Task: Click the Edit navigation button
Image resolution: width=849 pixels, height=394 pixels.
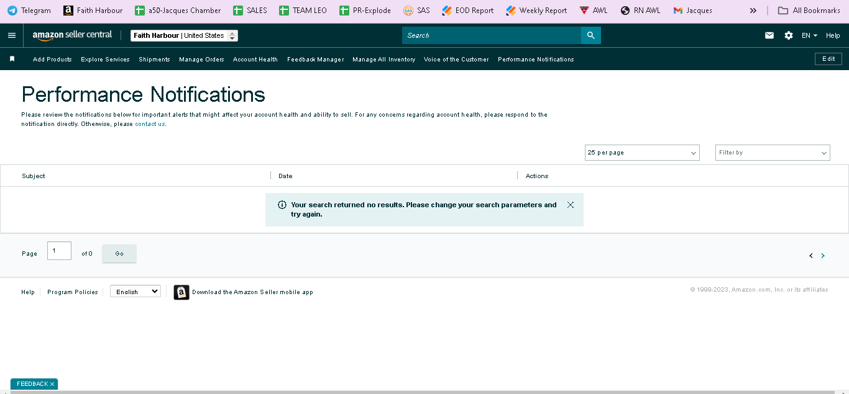Action: click(828, 59)
